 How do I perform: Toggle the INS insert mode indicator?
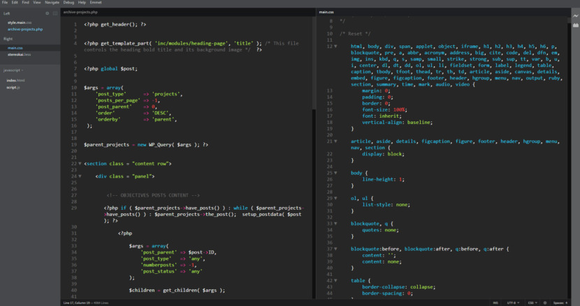(x=495, y=303)
